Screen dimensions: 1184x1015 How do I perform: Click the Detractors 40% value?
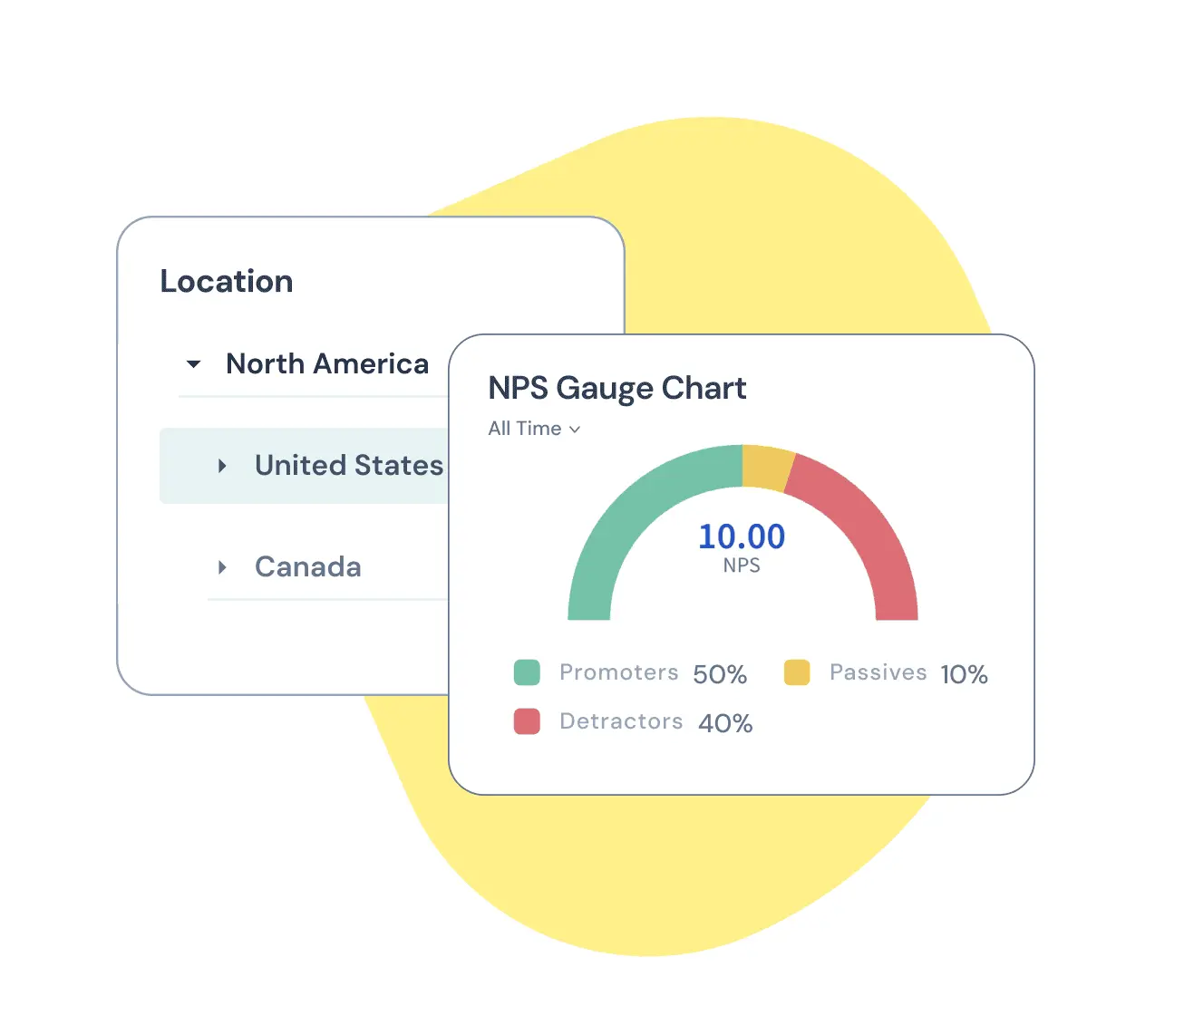(725, 723)
